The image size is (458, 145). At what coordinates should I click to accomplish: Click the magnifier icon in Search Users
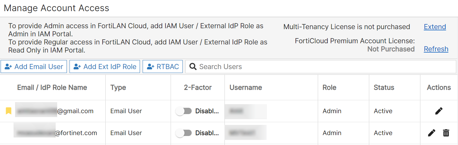point(193,67)
